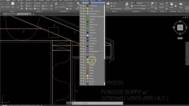
Task: Click the E compass direction
Action: (186, 27)
